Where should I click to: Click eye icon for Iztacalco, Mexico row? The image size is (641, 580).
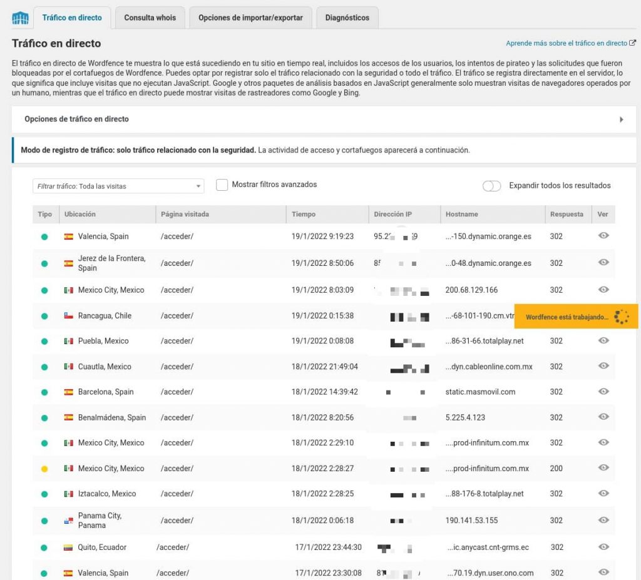point(603,494)
